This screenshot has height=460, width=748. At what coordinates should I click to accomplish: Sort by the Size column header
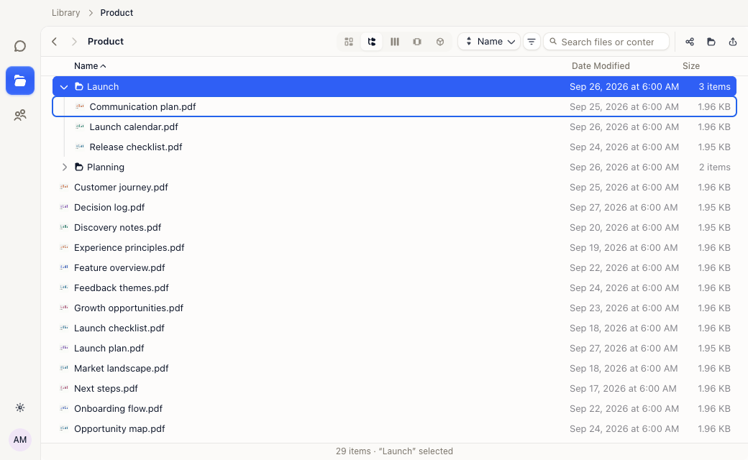[x=690, y=66]
